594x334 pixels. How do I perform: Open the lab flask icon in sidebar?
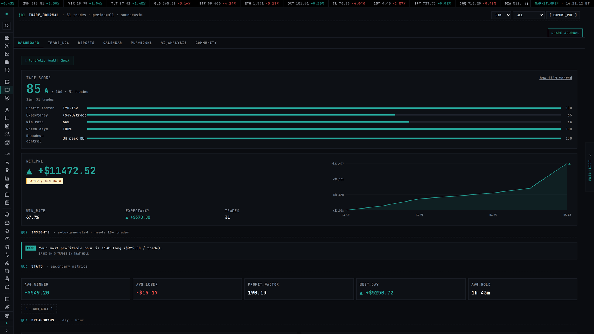[7, 110]
